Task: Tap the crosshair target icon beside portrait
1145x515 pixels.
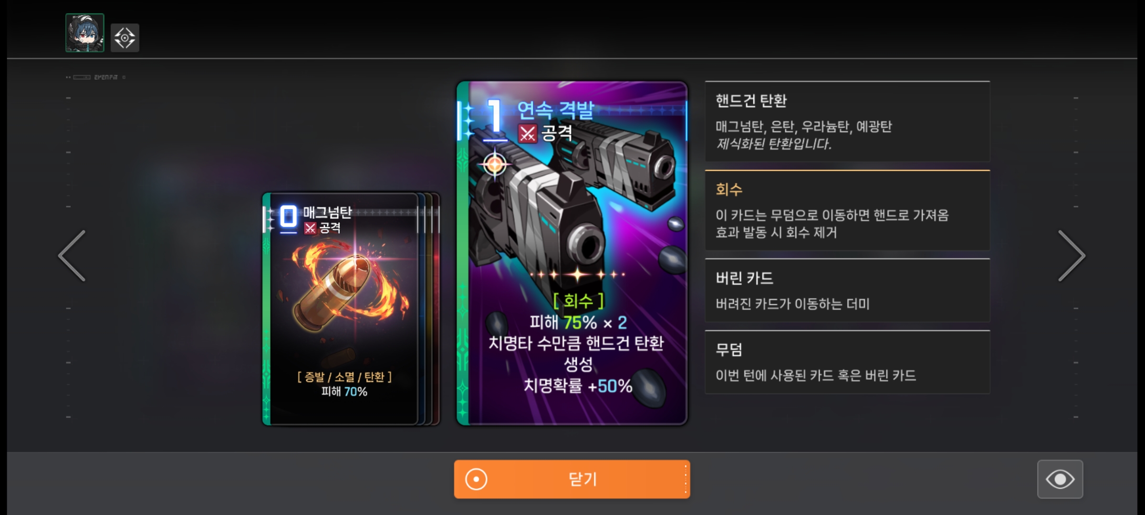Action: click(125, 38)
